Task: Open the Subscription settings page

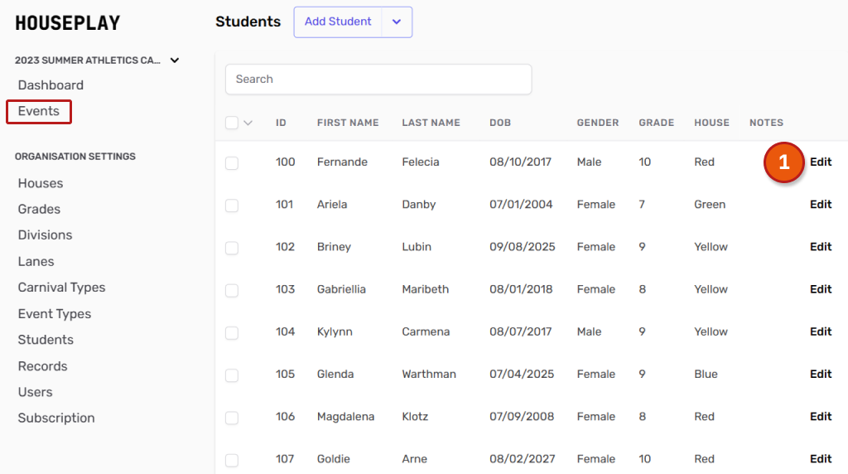Action: tap(56, 418)
